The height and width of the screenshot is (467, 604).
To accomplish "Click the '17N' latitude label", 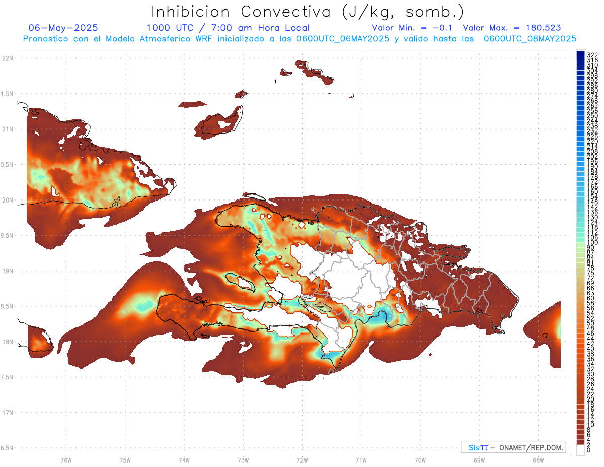I will [x=7, y=413].
